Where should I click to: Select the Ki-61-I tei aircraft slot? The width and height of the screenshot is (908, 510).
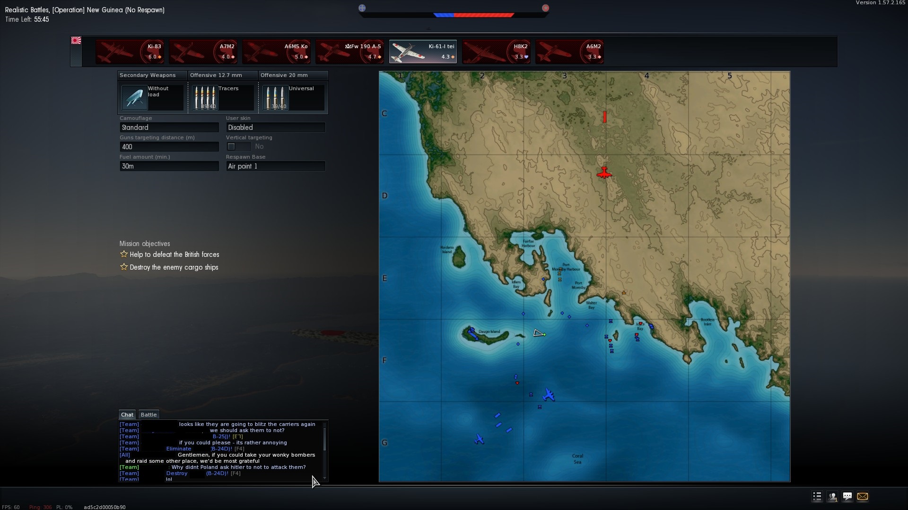423,52
